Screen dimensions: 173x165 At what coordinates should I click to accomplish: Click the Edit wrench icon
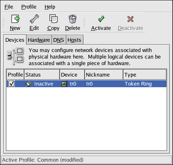coord(34,19)
